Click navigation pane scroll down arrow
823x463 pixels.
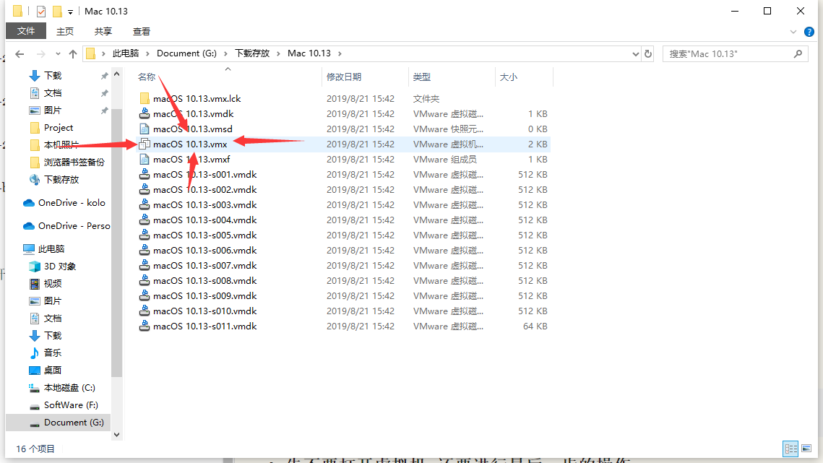pos(116,435)
